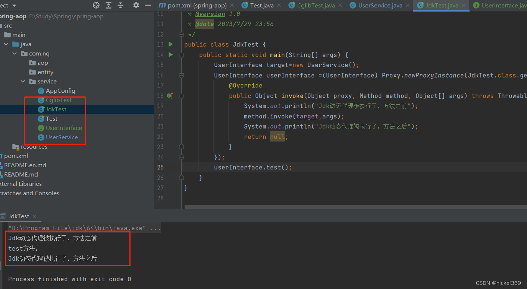The image size is (527, 289).
Task: Run main method from line 14 gutter
Action: coord(170,55)
